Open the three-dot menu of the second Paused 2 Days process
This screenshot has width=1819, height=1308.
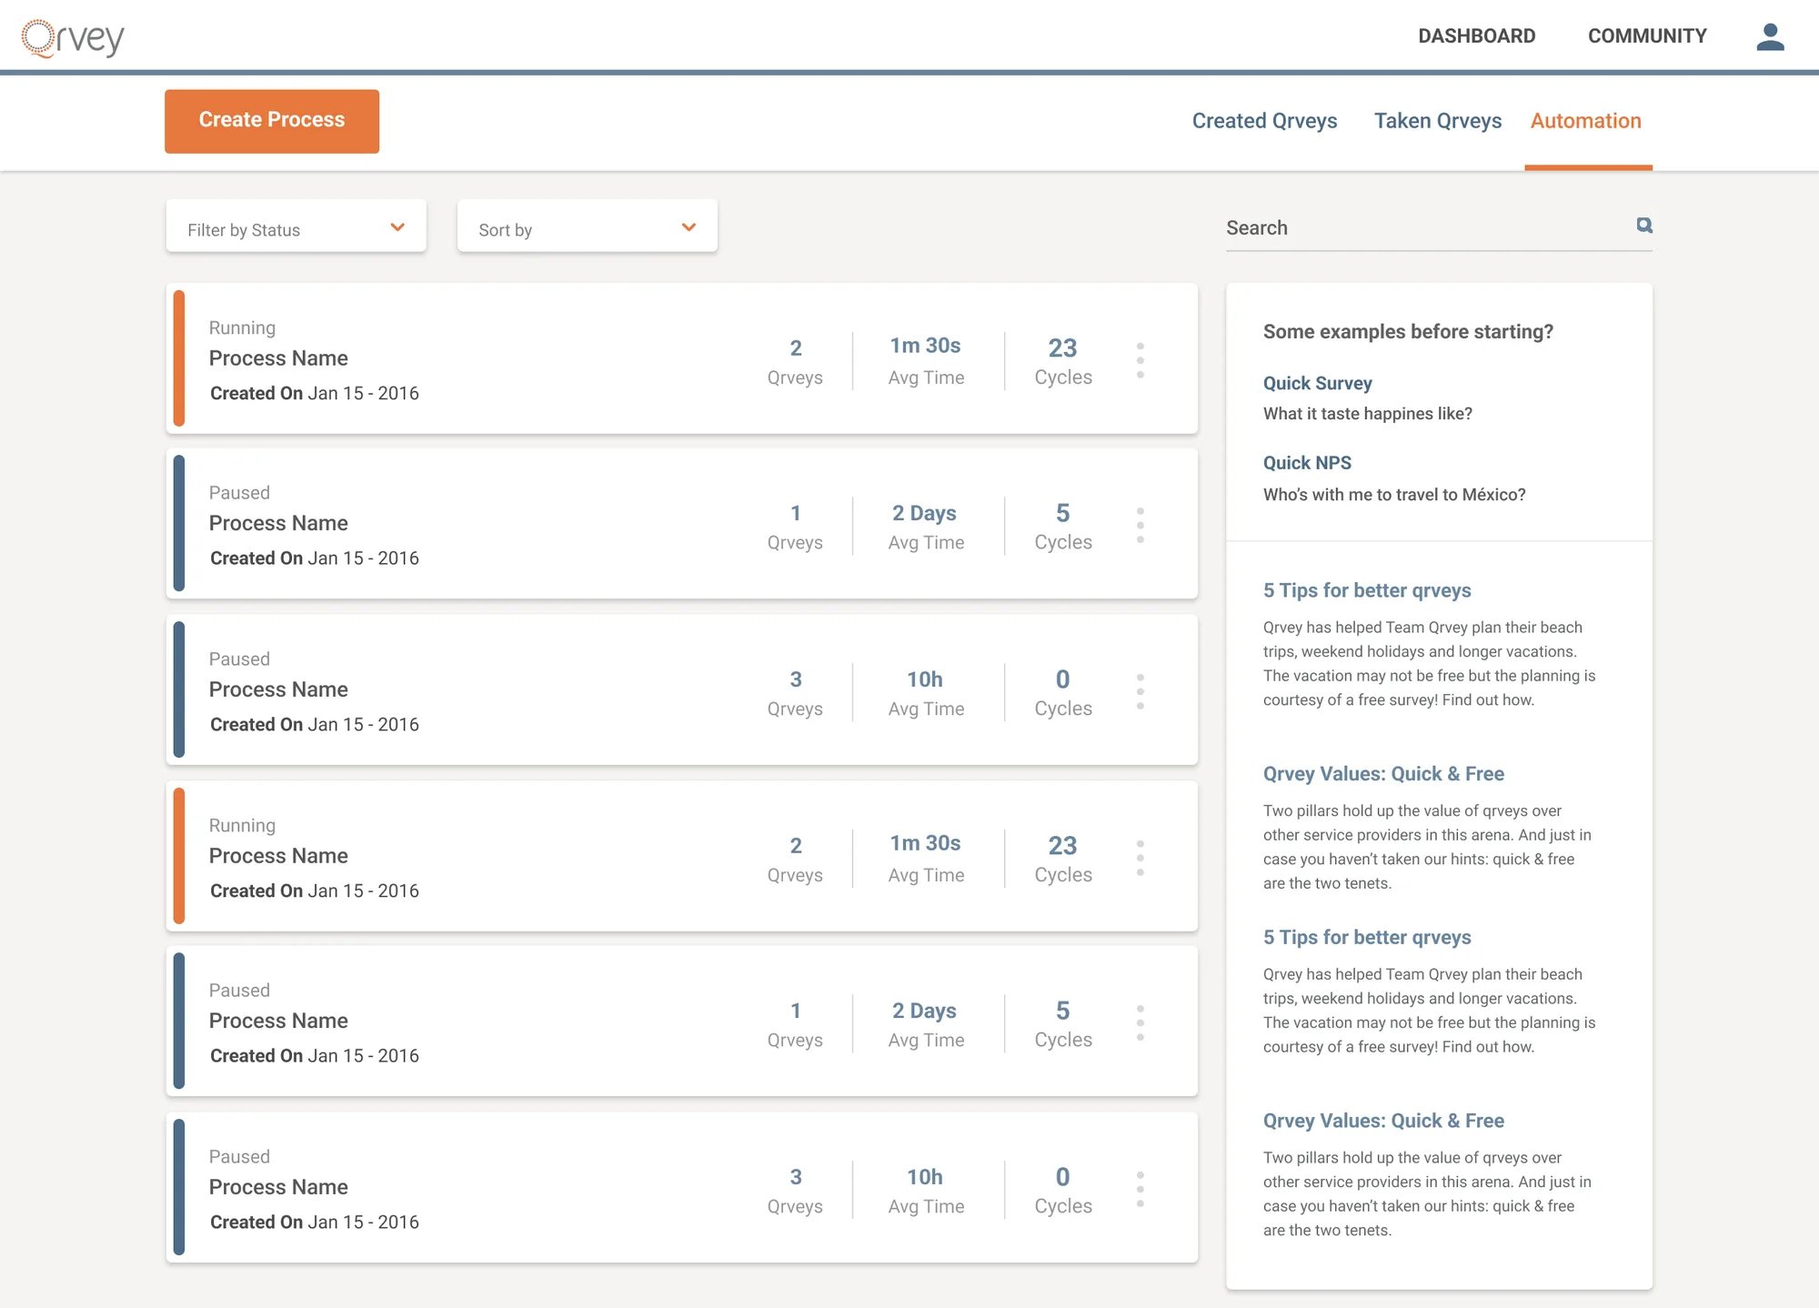pos(1140,1023)
